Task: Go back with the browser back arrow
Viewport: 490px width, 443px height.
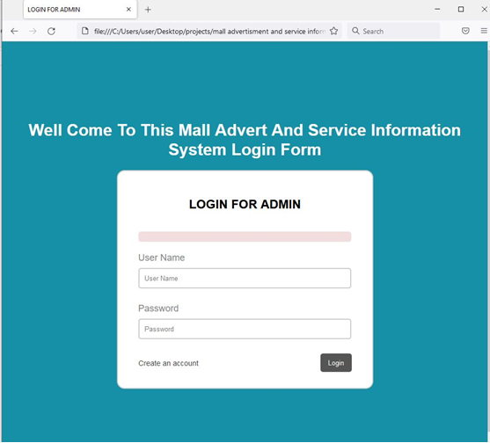Action: click(x=14, y=32)
